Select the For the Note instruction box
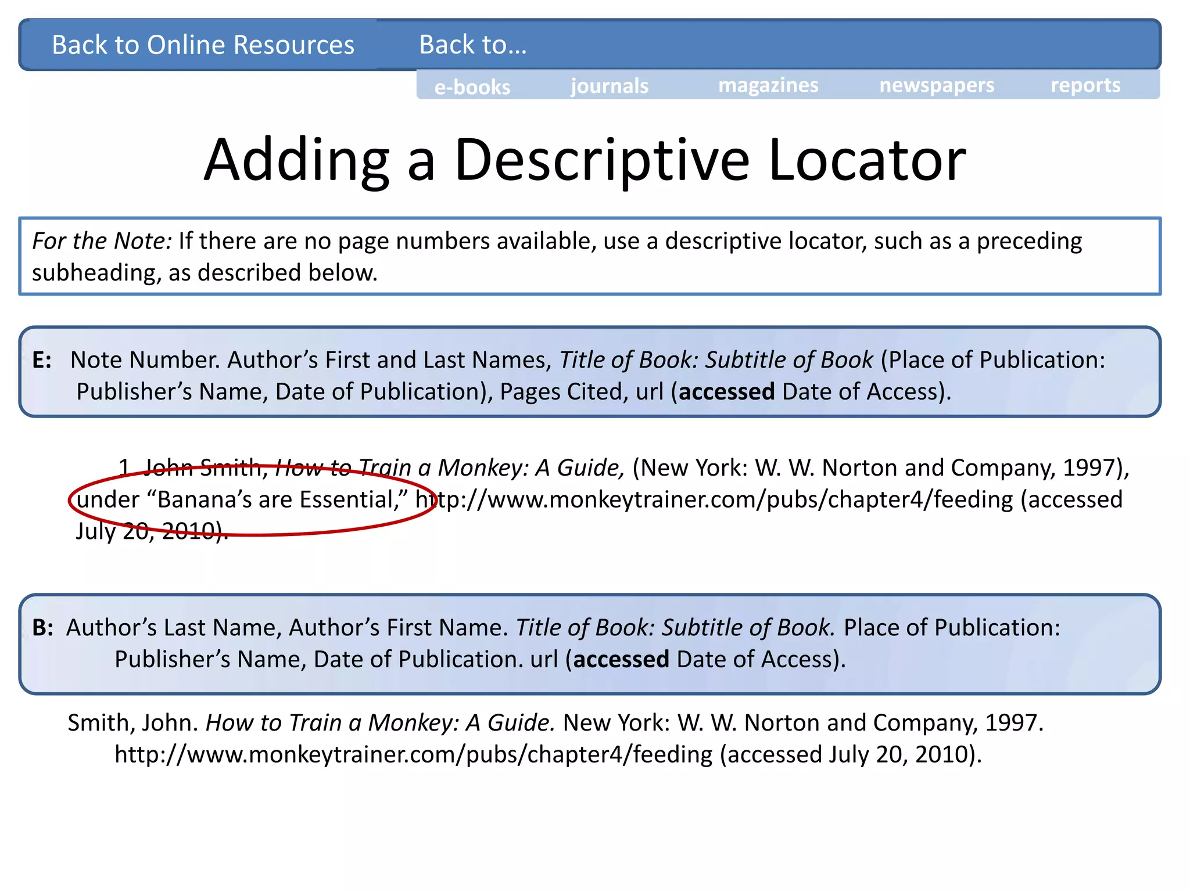This screenshot has width=1190, height=892. tap(590, 256)
